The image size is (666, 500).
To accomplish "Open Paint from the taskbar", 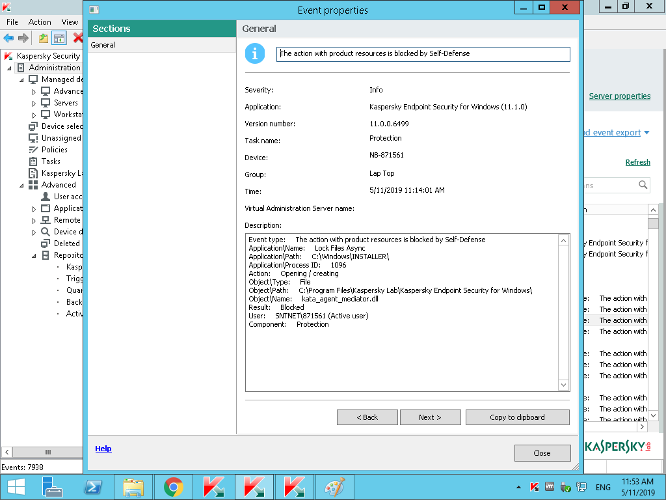I will [334, 487].
